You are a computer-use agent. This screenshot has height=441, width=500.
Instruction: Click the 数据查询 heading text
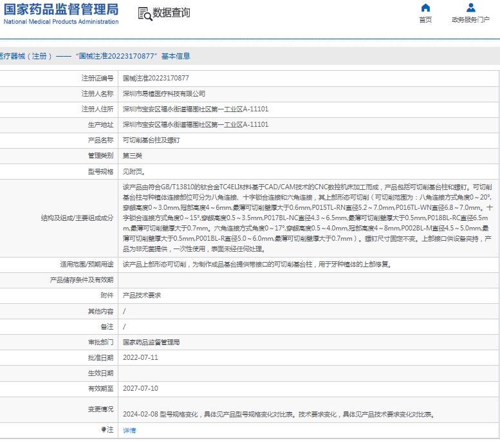click(x=172, y=13)
